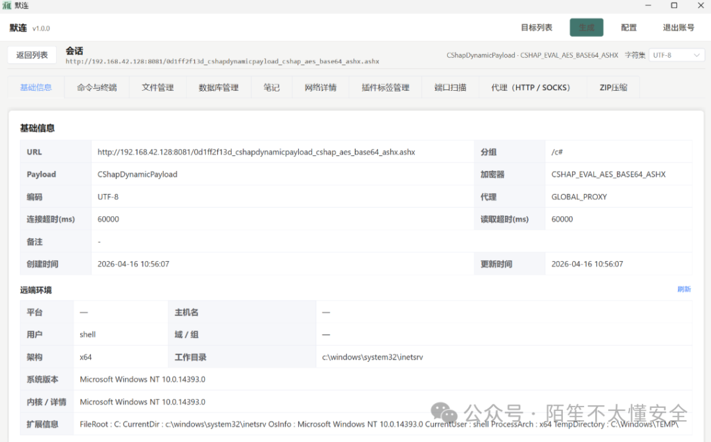Click the 默连 app icon in title bar
This screenshot has width=711, height=442.
(x=7, y=5)
